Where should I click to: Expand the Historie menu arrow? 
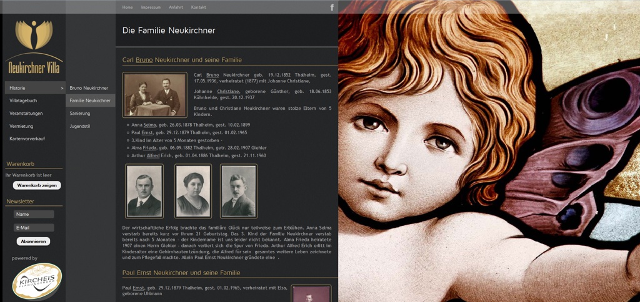pos(62,89)
